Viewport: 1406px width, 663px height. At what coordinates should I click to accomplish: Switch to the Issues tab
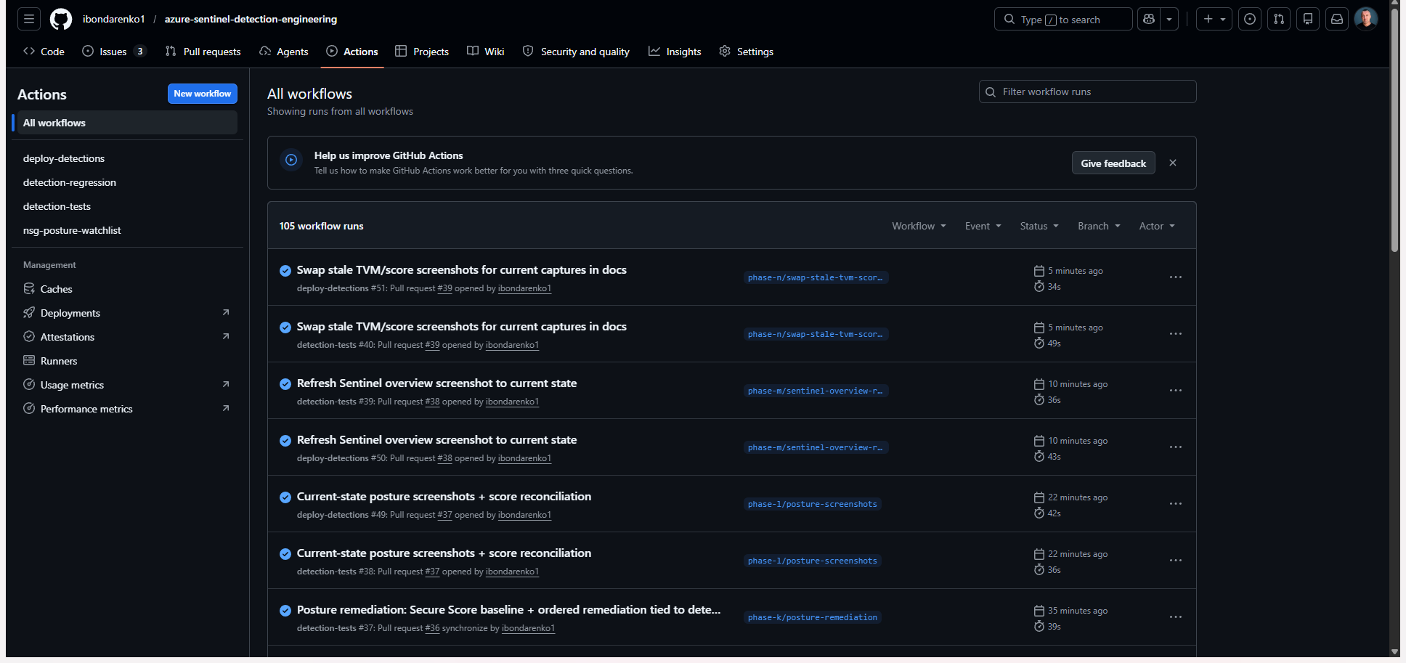click(x=114, y=52)
